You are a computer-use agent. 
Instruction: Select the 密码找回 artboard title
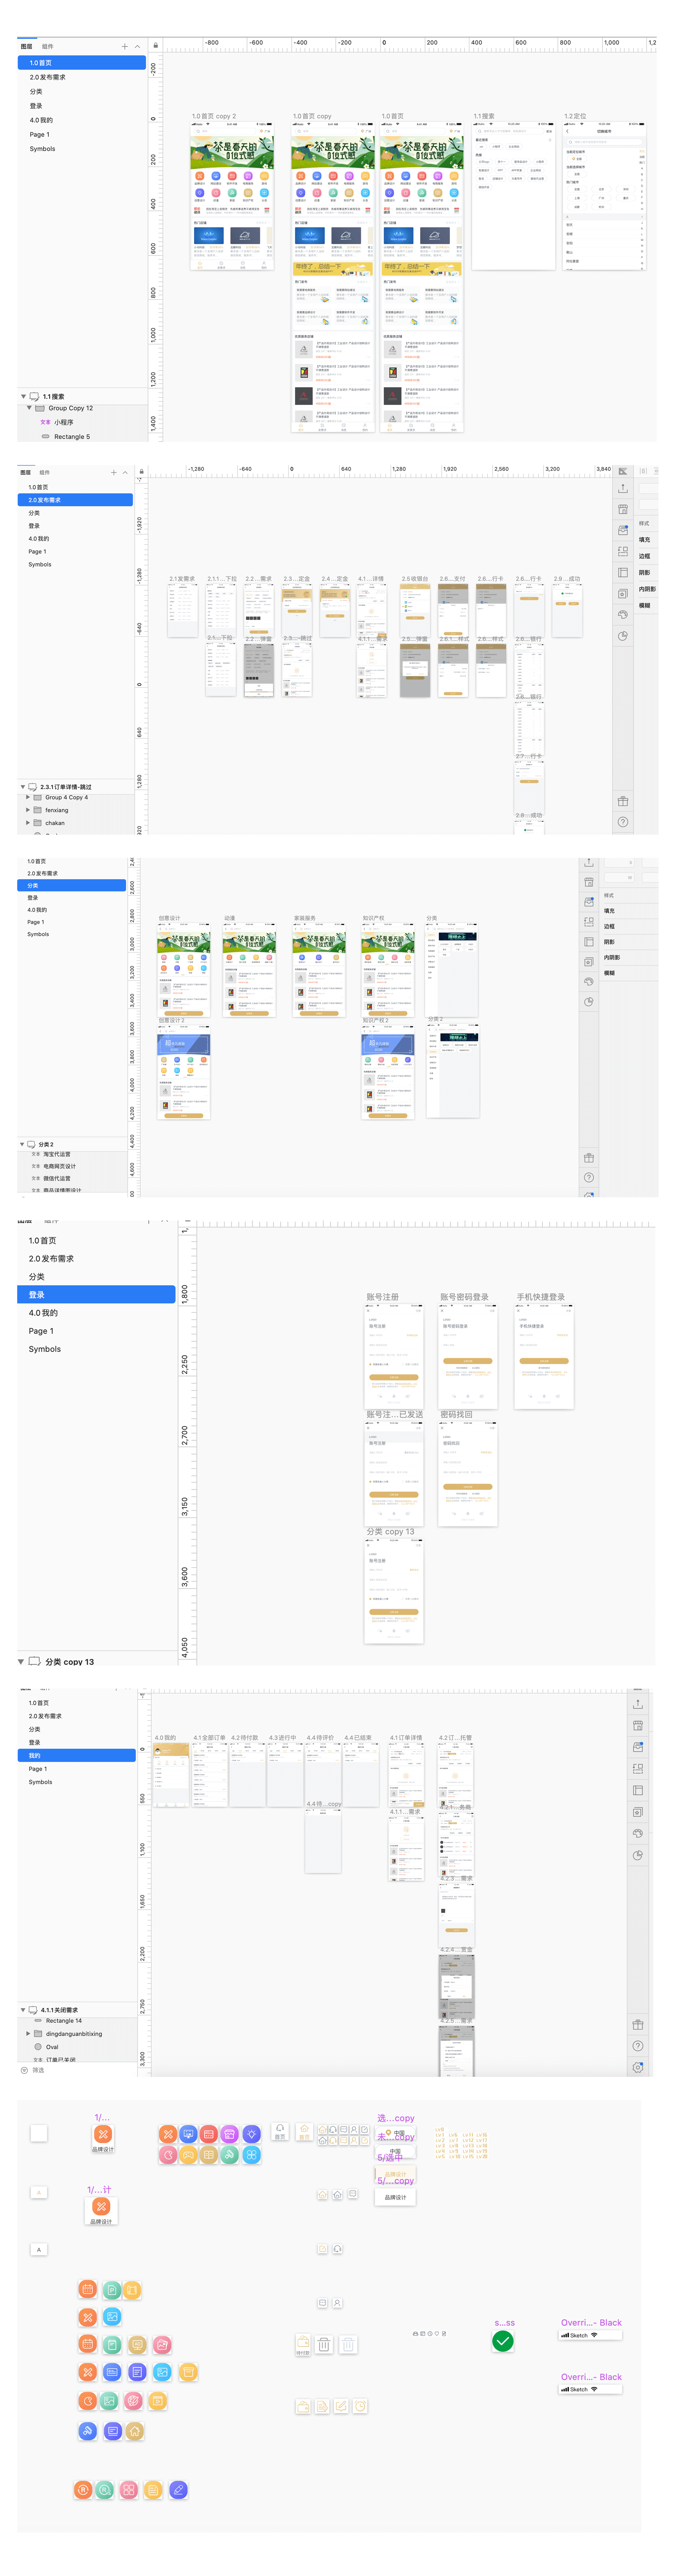click(x=456, y=1415)
